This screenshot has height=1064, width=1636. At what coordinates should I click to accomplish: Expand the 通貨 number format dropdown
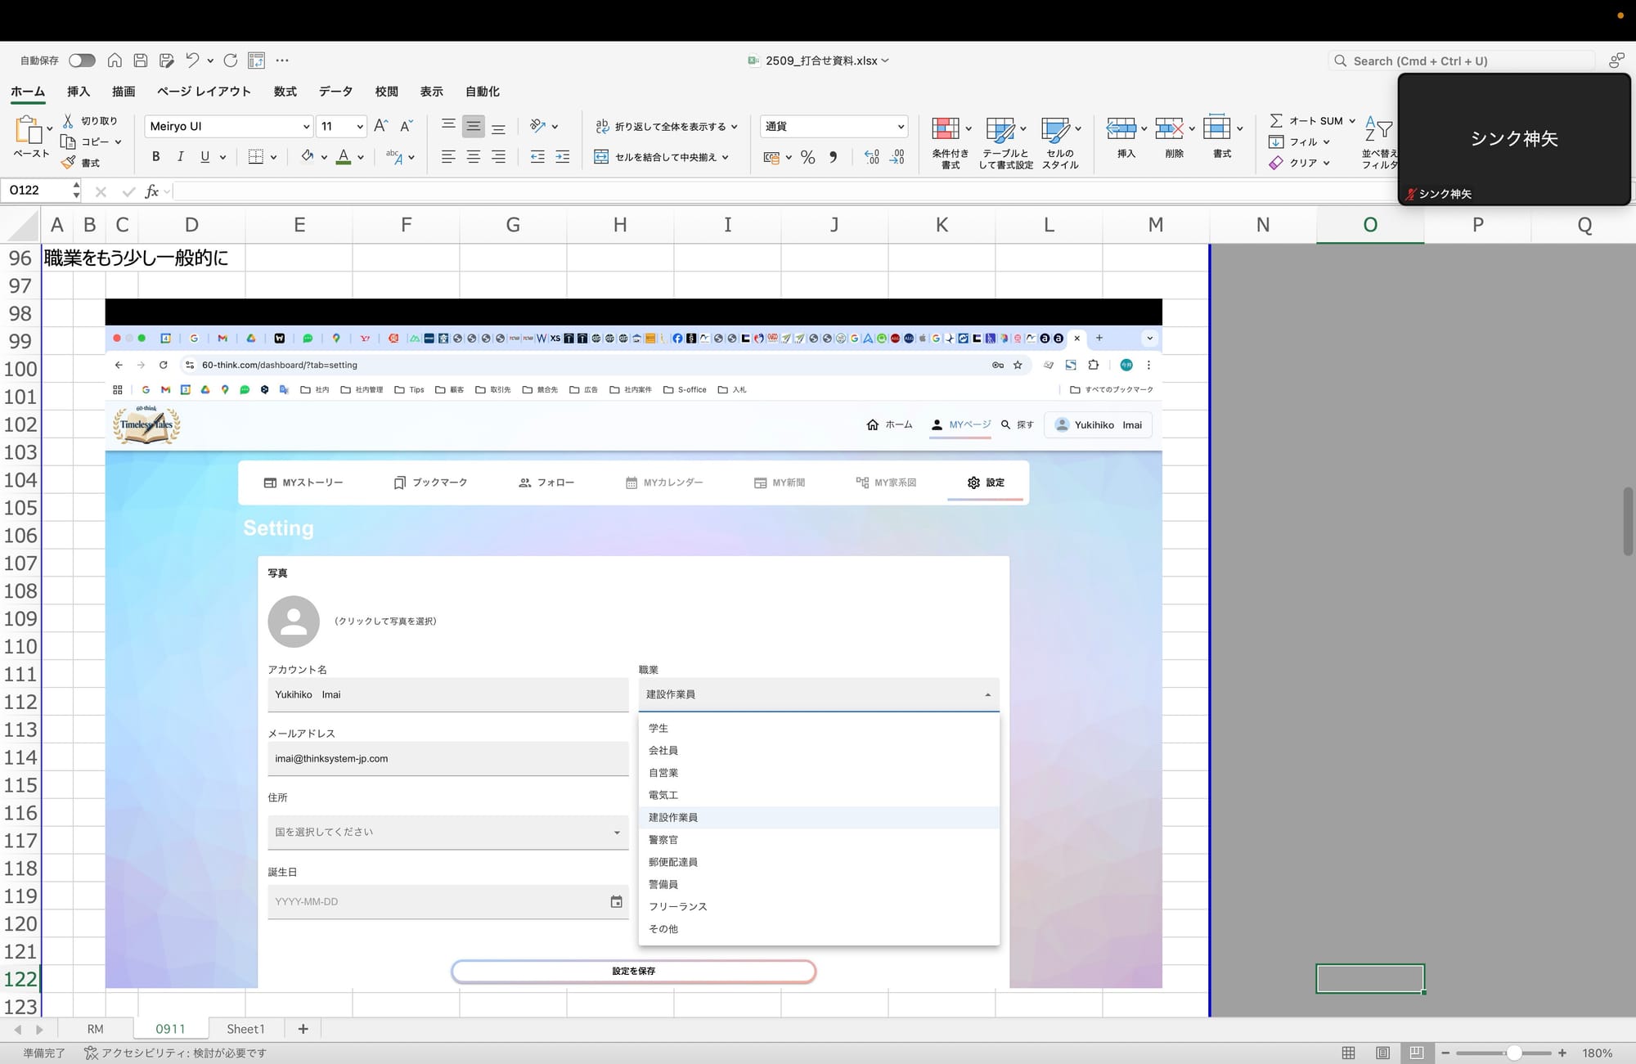pos(900,127)
